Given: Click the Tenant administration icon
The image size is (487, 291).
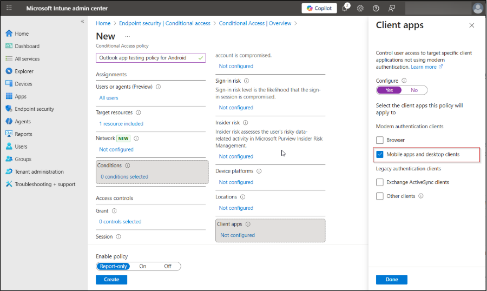Looking at the screenshot, I should 9,171.
